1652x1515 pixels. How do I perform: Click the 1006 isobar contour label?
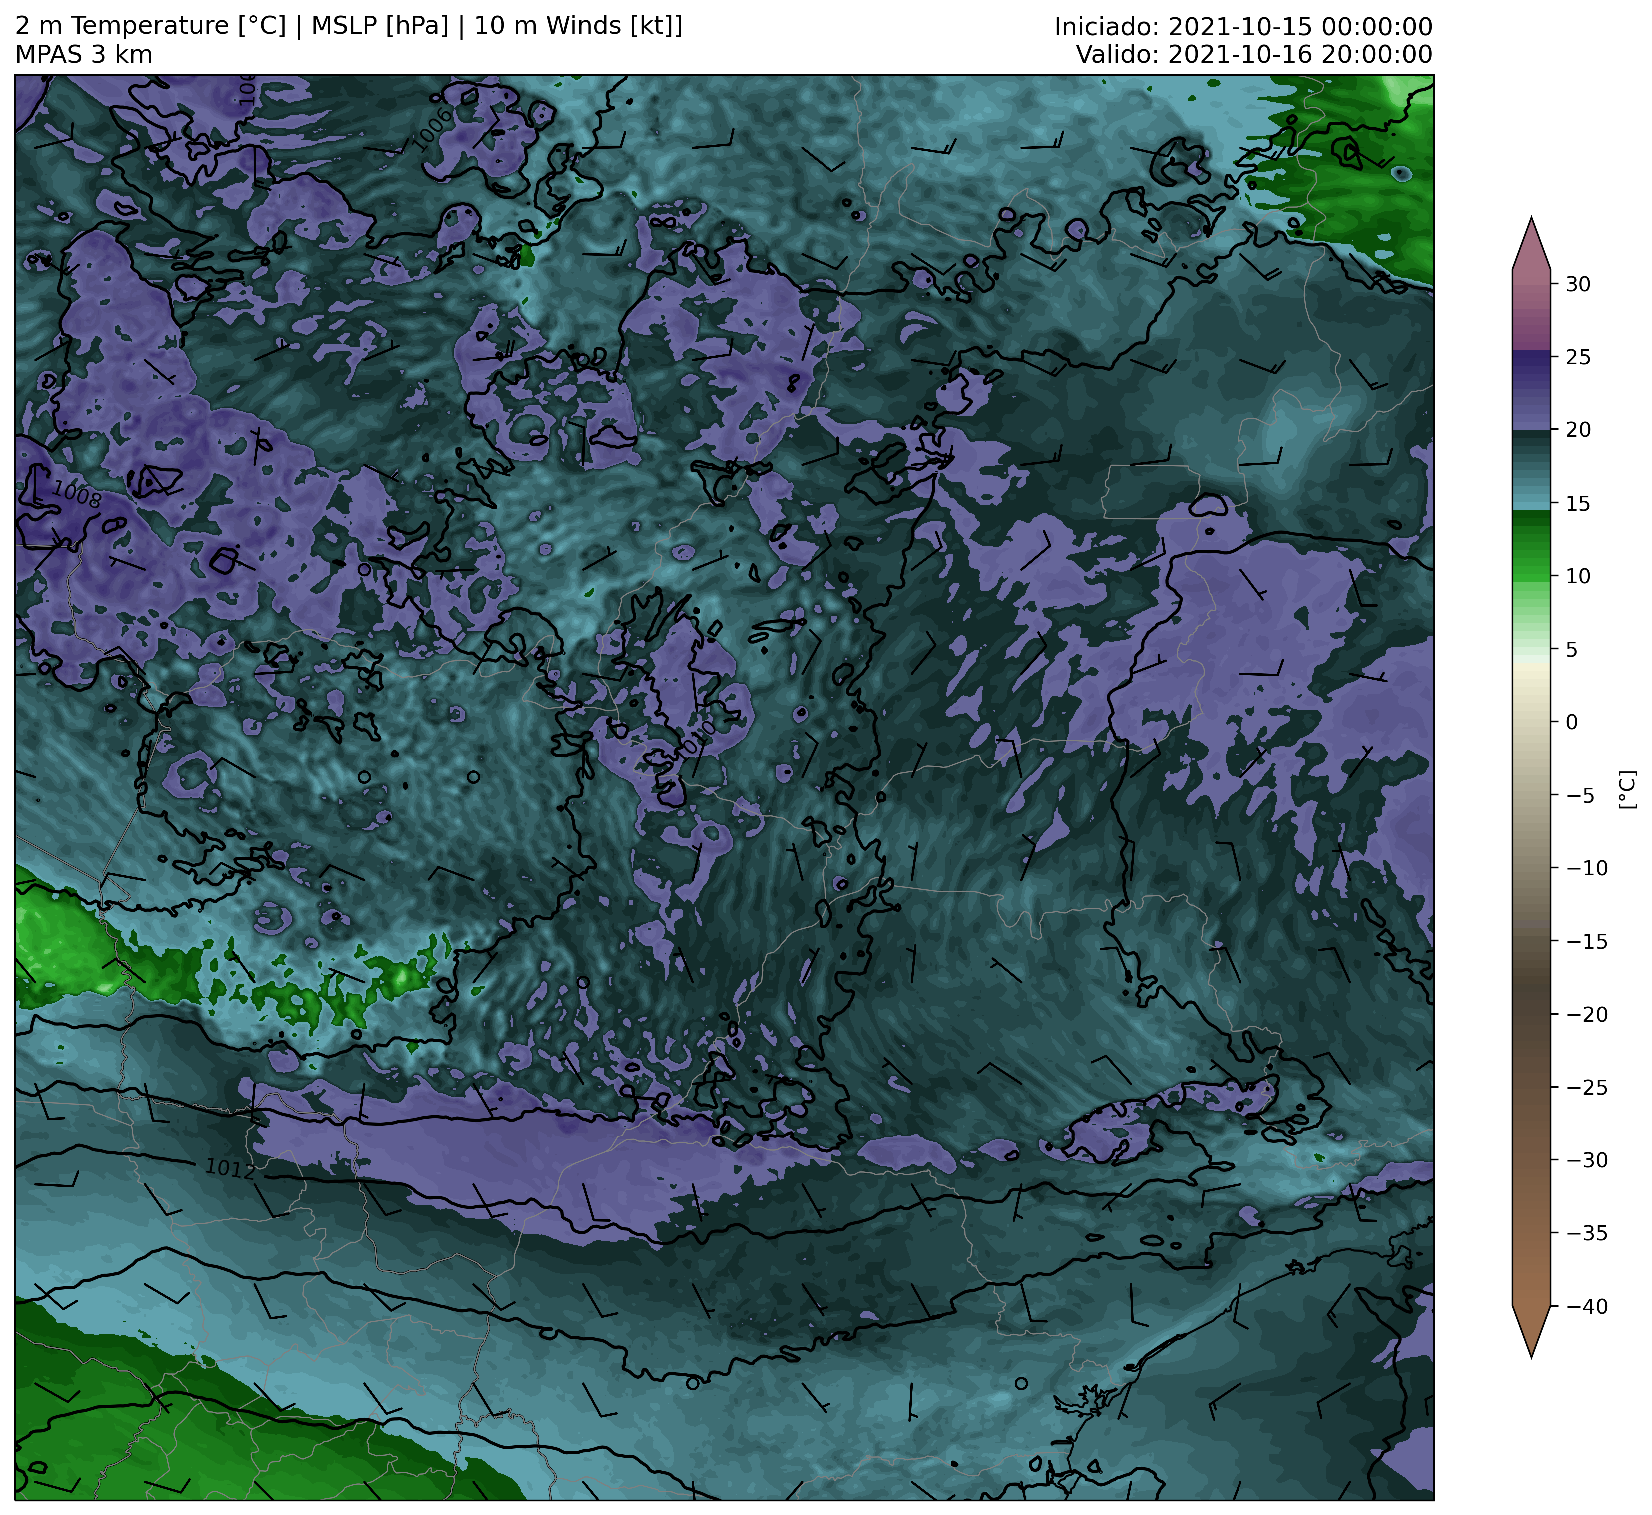pos(432,130)
